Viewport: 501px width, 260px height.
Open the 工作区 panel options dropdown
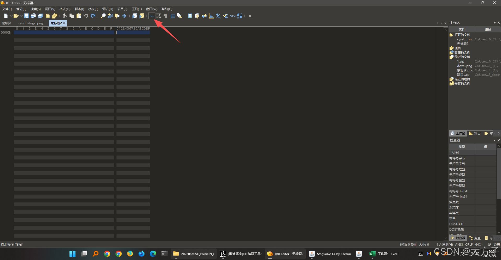pyautogui.click(x=494, y=23)
